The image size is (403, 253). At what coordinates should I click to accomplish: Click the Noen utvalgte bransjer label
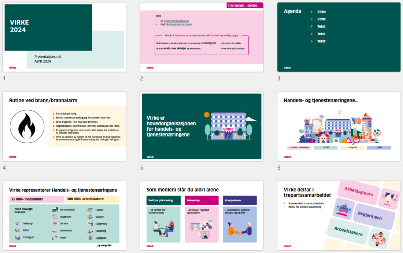(x=24, y=211)
